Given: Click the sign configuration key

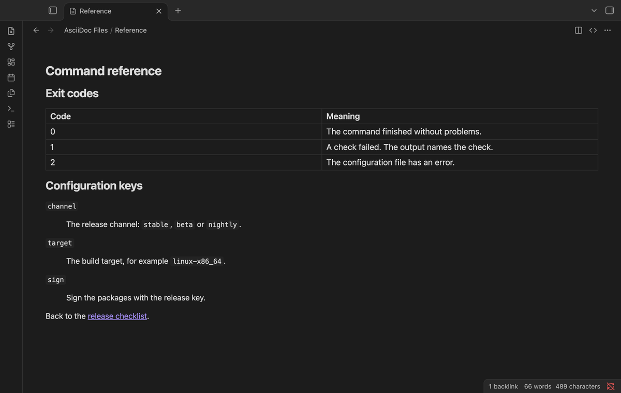Looking at the screenshot, I should (56, 280).
